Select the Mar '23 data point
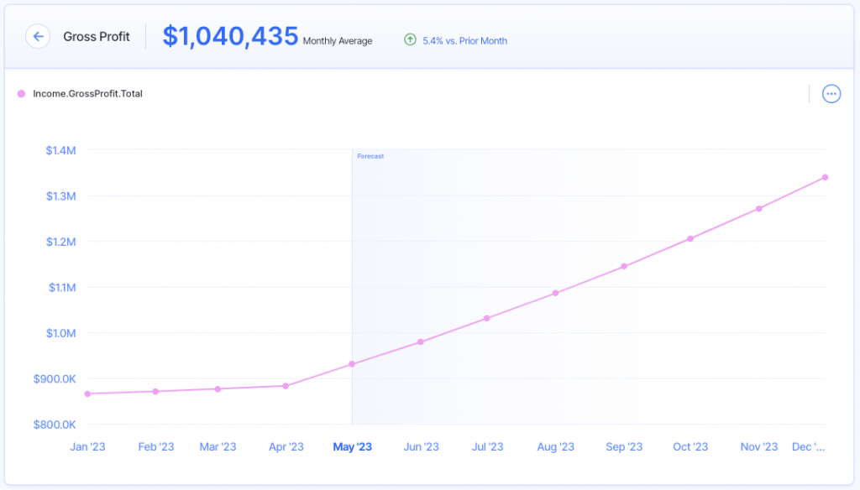Viewport: 860px width, 490px height. pyautogui.click(x=218, y=389)
